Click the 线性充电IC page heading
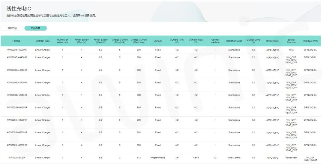The width and height of the screenshot is (324, 165). pos(19,9)
